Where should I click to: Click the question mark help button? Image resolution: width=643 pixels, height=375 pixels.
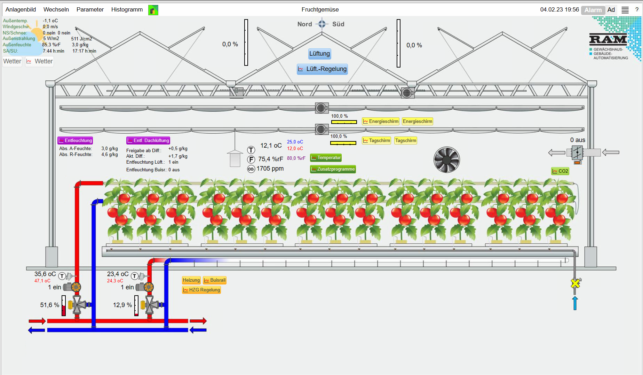point(637,10)
